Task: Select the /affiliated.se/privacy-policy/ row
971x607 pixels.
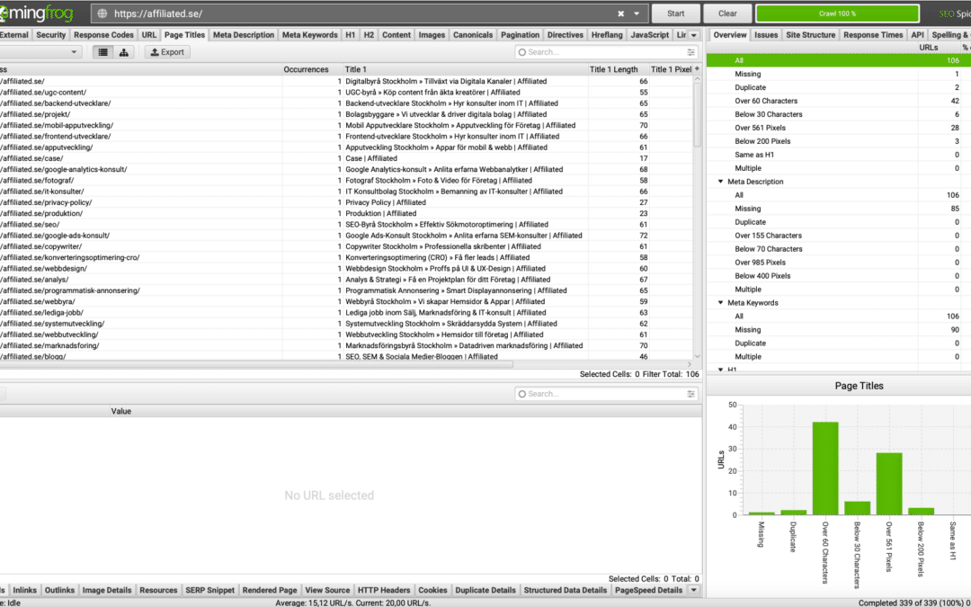Action: coord(347,202)
